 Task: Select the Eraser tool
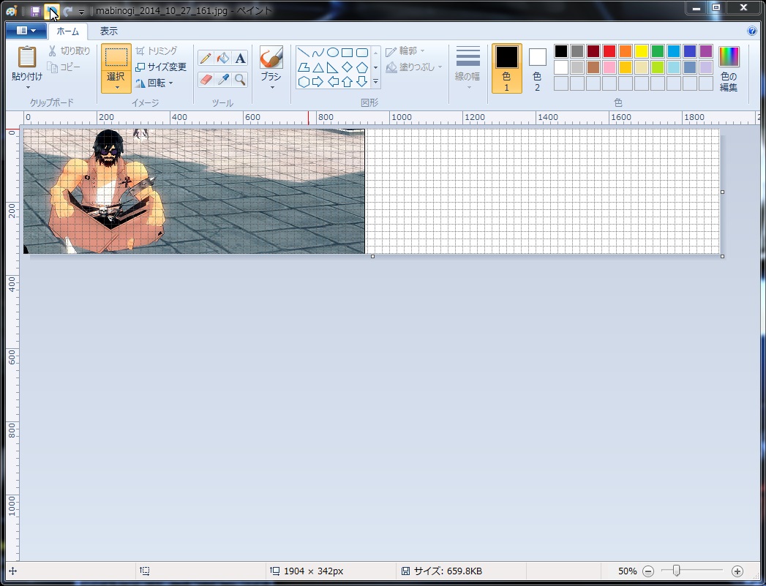coord(206,79)
